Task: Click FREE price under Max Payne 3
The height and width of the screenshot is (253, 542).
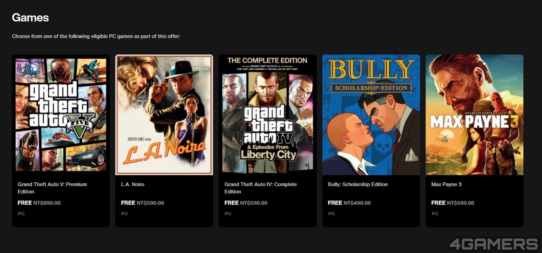Action: click(x=438, y=203)
